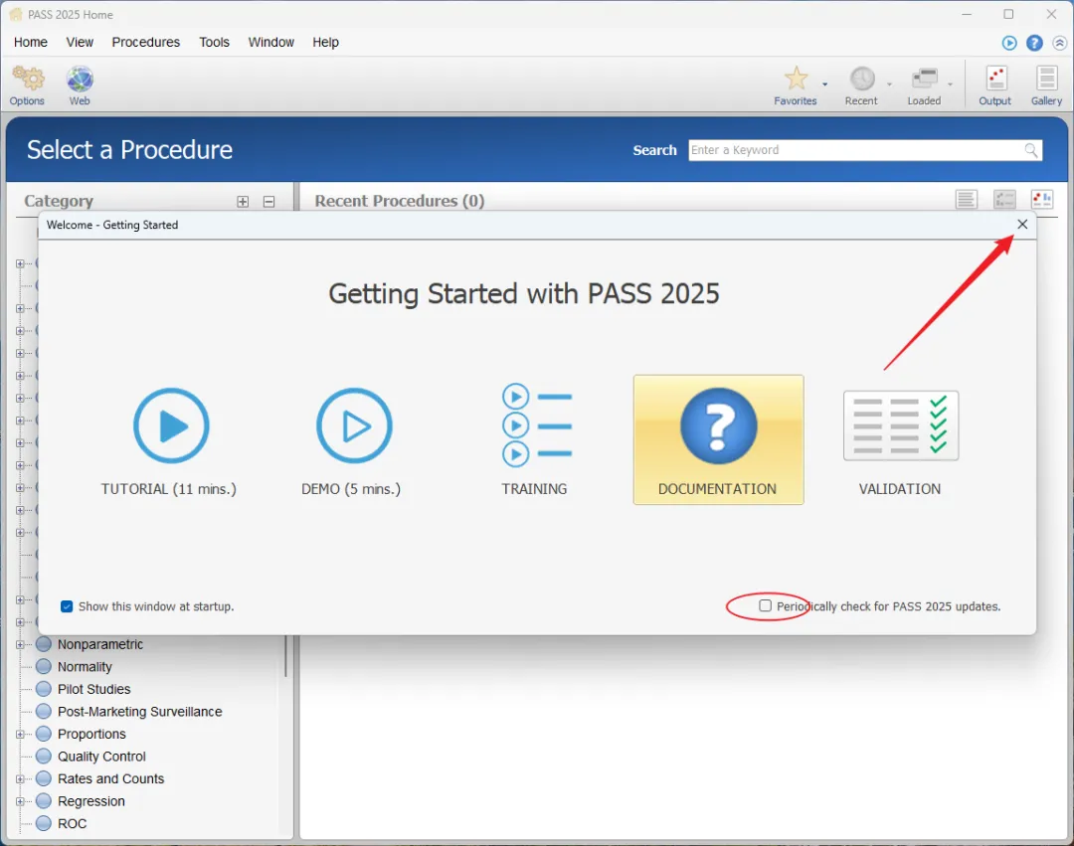This screenshot has width=1074, height=846.
Task: Open the Web globe icon
Action: [x=80, y=79]
